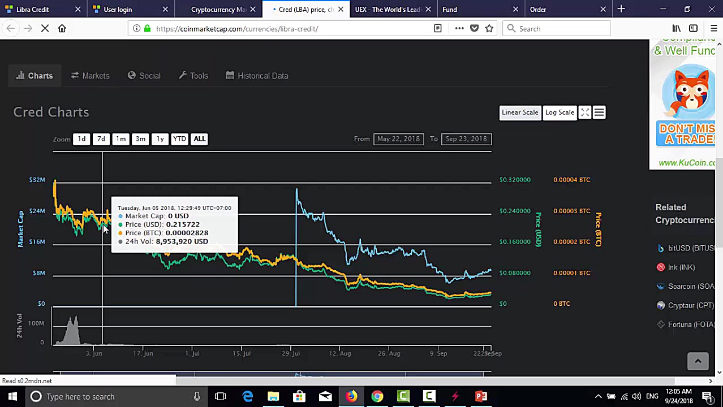Open Cryptaur (CPT) related link
This screenshot has height=407, width=723.
[x=685, y=306]
